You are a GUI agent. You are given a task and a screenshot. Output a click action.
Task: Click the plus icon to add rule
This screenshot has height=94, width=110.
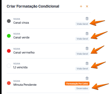point(81,6)
